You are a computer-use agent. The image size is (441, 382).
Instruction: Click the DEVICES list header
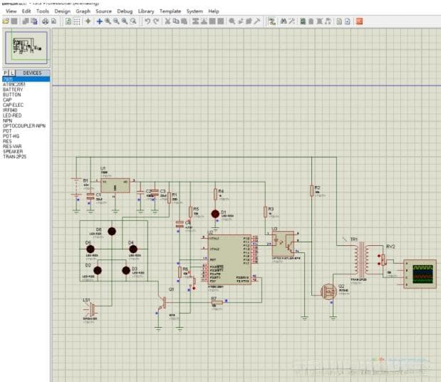[x=32, y=73]
